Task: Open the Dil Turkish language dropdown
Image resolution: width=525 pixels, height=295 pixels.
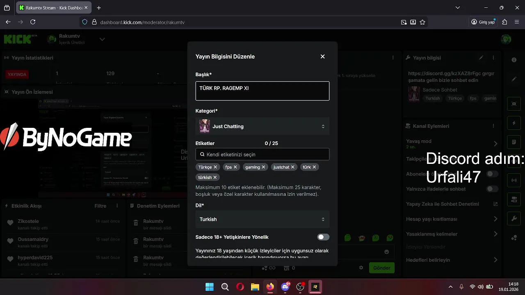Action: pos(262,219)
